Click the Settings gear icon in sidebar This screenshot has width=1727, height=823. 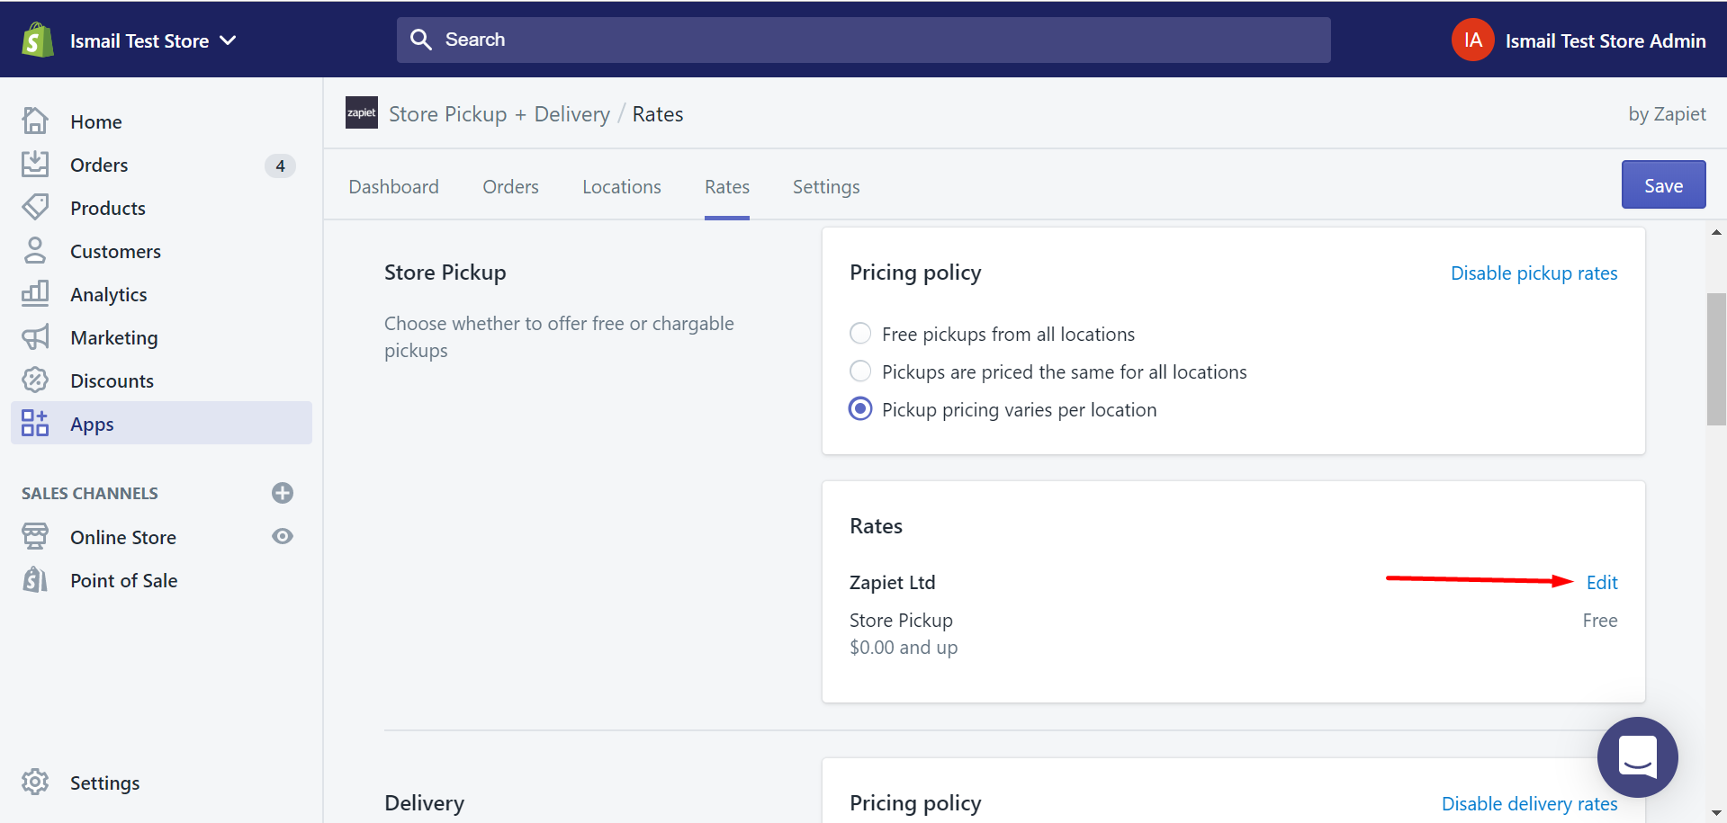pyautogui.click(x=35, y=782)
